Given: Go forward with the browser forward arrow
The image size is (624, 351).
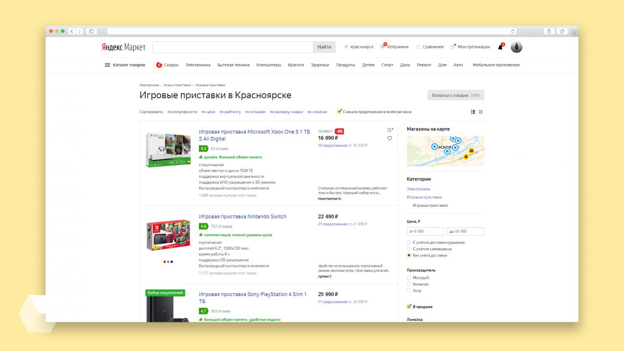Looking at the screenshot, I should [79, 31].
